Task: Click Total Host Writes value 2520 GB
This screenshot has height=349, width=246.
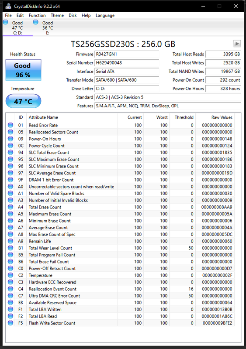Action: (x=223, y=63)
